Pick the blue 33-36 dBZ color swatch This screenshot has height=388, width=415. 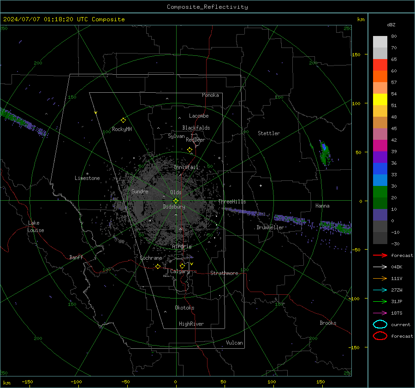click(380, 169)
